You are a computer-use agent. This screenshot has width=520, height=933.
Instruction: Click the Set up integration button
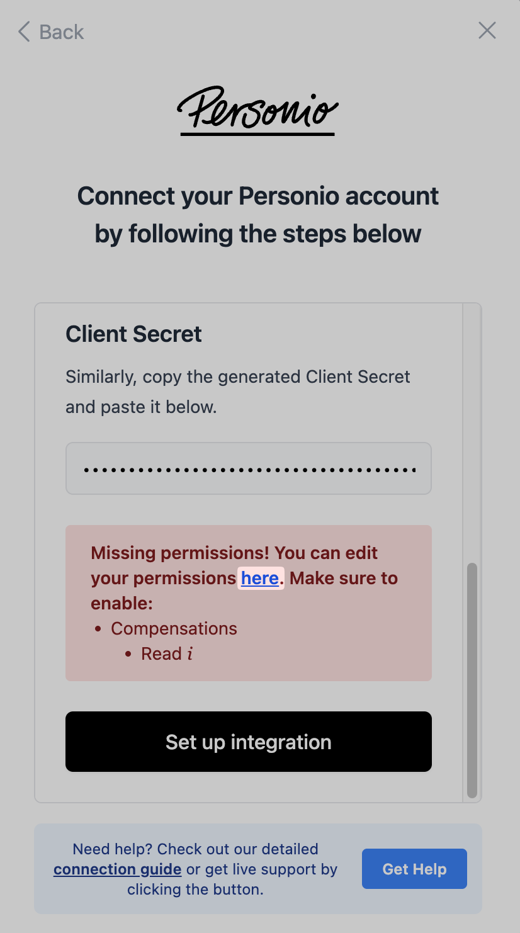point(249,742)
